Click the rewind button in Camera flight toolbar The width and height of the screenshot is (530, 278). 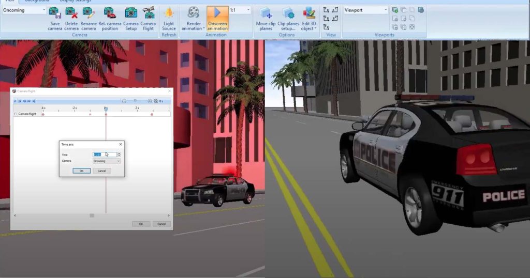[x=24, y=101]
